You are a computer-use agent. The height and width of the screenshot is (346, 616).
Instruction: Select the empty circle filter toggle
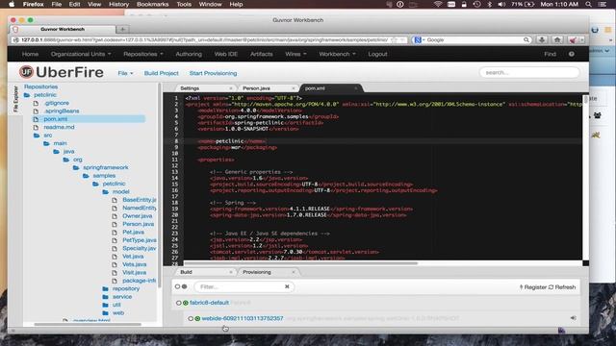(x=177, y=286)
